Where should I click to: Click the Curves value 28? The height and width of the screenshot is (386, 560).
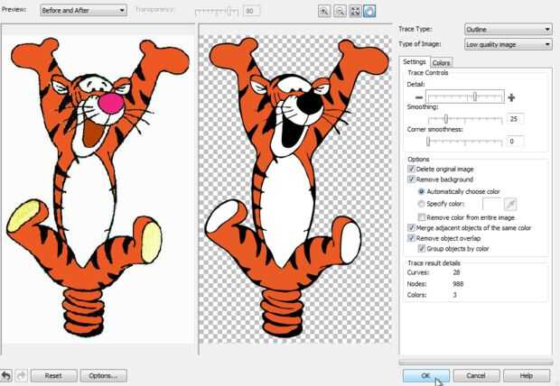point(456,272)
